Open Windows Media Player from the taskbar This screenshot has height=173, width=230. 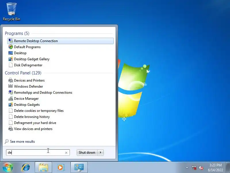point(61,168)
